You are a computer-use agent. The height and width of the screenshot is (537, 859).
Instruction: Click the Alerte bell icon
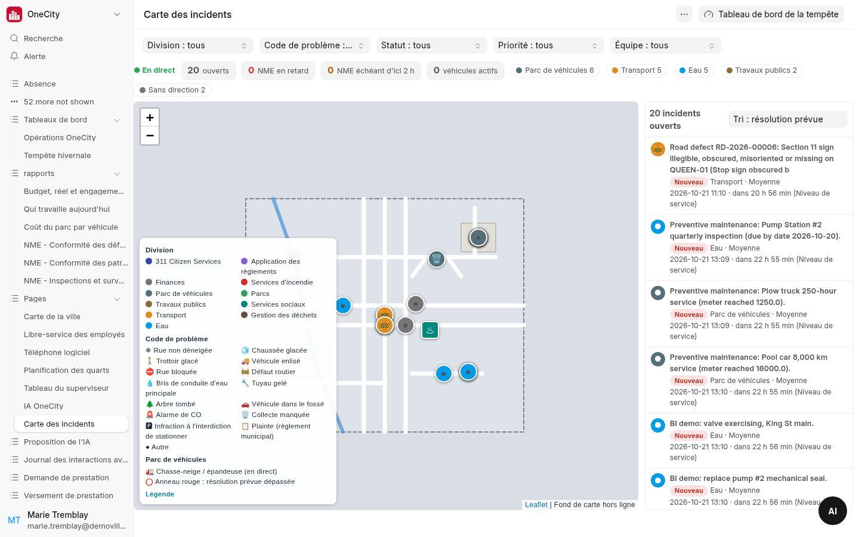coord(14,56)
